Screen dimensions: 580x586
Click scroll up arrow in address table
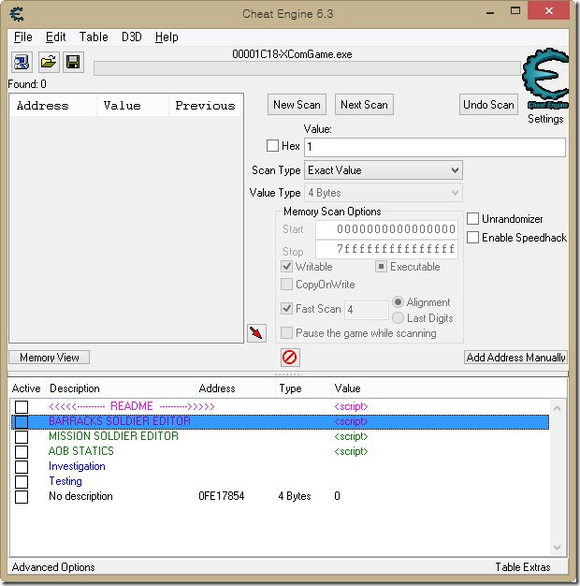pos(557,408)
